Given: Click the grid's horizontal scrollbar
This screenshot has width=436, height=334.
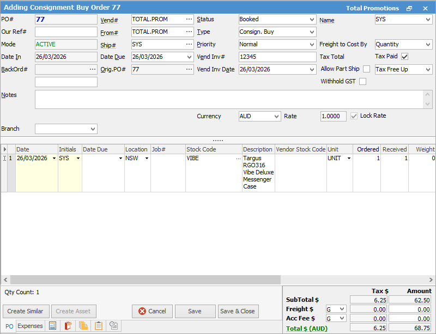Looking at the screenshot, I should point(142,279).
